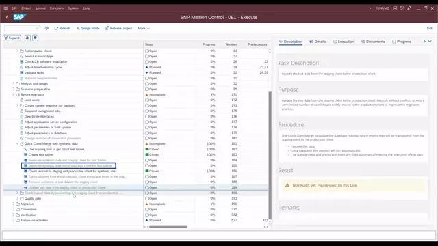The image size is (438, 246).
Task: Select the Select scenario type task
Action: [x=39, y=56]
